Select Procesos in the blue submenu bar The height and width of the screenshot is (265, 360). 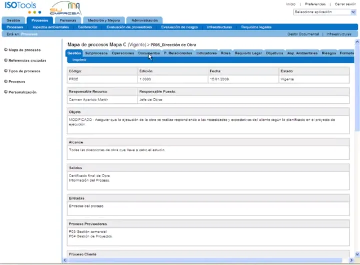(15, 27)
